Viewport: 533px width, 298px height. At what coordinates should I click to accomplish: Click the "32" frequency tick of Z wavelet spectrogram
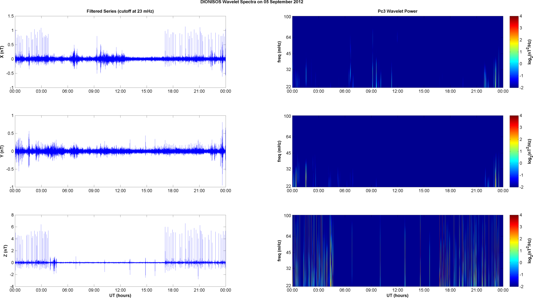[x=288, y=268]
